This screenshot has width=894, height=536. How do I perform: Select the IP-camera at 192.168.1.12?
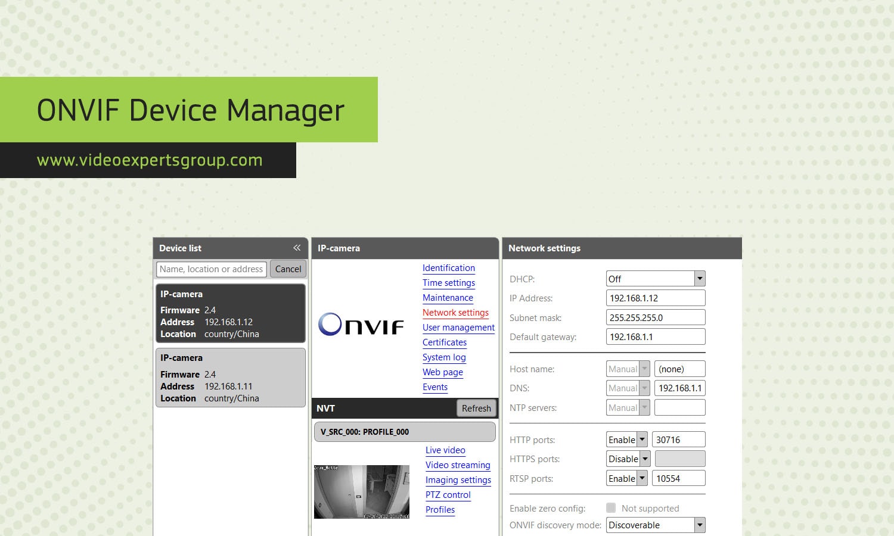coord(231,313)
